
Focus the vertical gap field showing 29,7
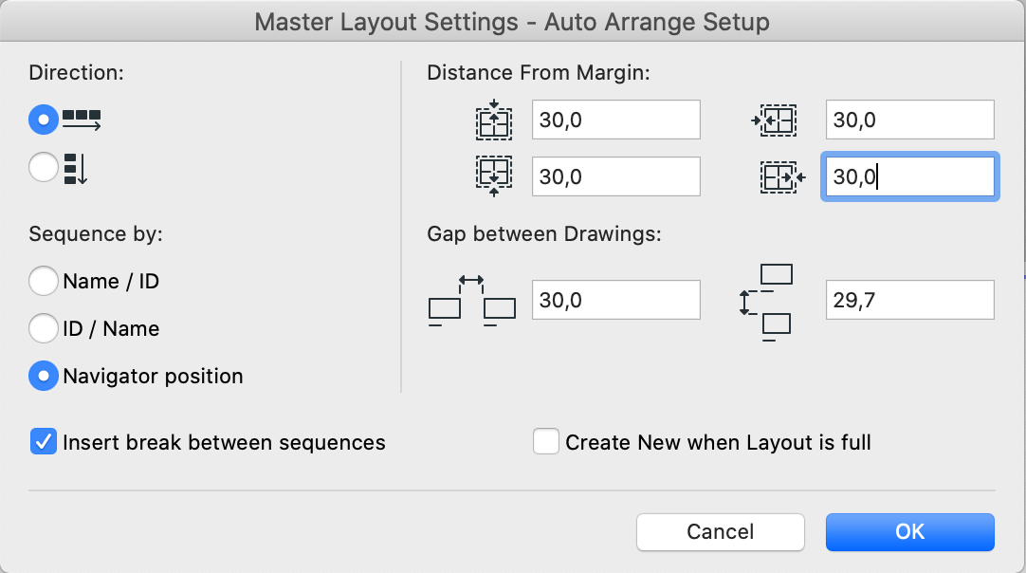pos(910,300)
